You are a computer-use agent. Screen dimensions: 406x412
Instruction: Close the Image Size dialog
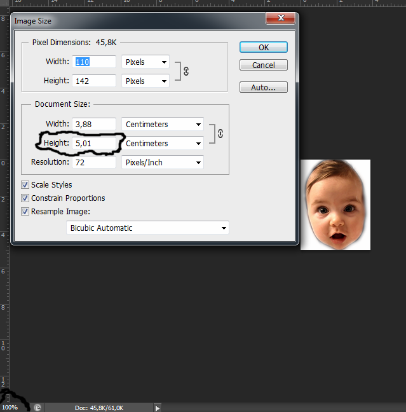[x=281, y=18]
